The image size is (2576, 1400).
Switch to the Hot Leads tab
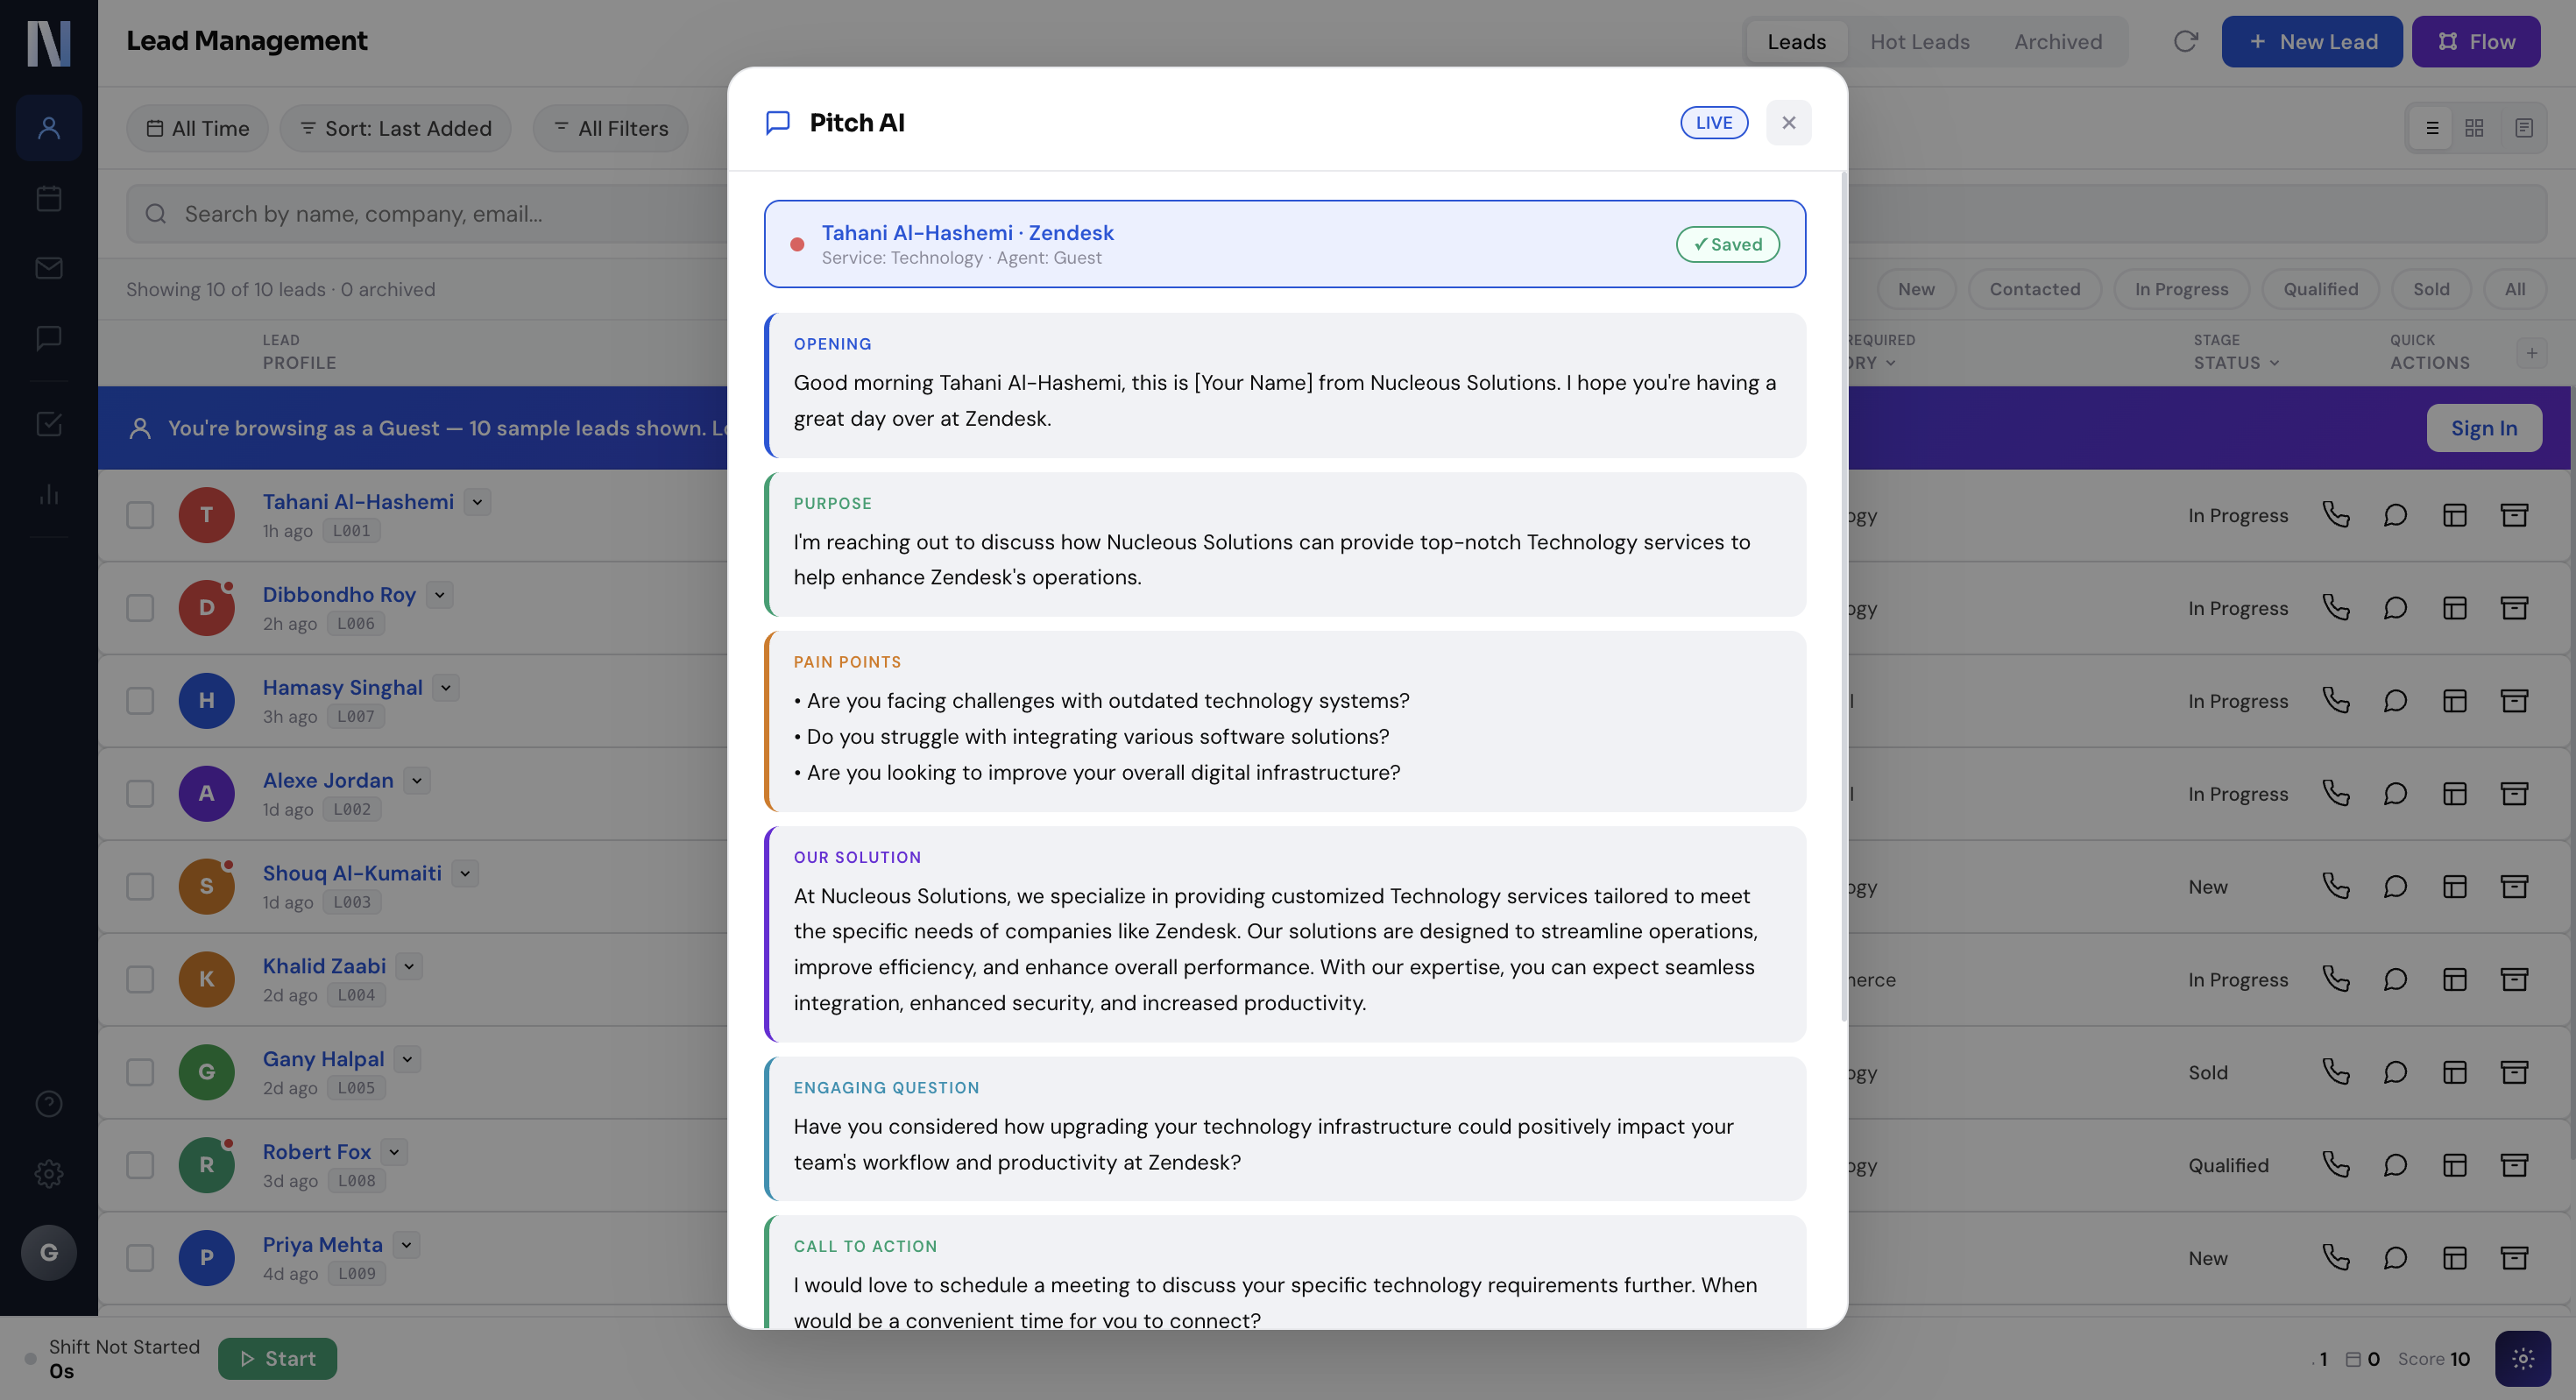1919,41
